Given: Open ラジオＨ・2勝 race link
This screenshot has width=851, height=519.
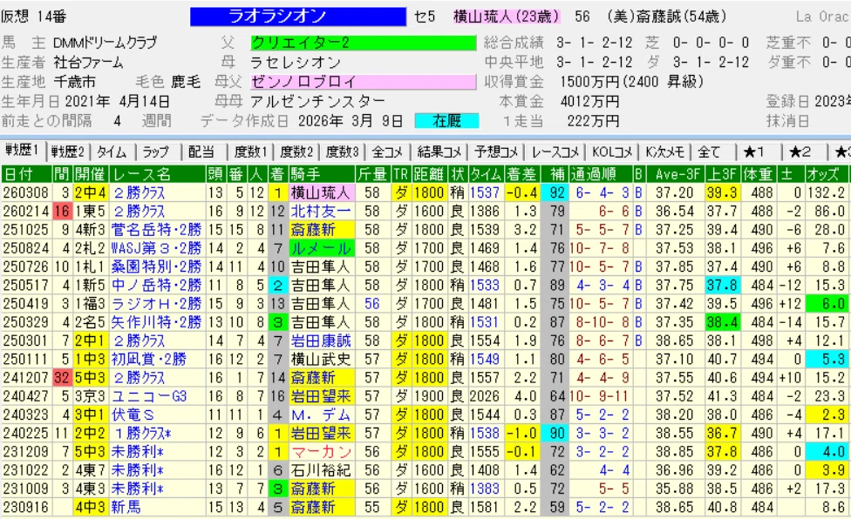Looking at the screenshot, I should (x=156, y=304).
